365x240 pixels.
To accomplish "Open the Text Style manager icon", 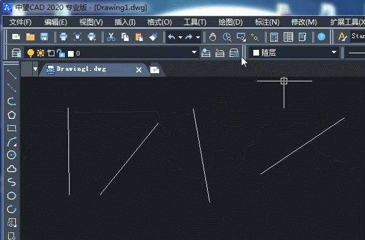I will point(342,37).
